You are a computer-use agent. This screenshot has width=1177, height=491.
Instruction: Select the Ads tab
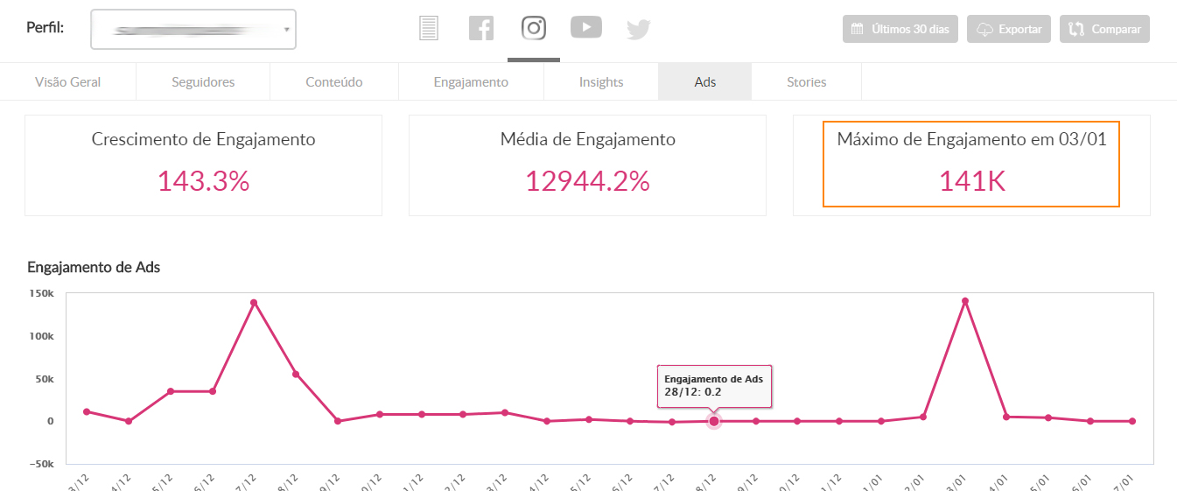705,81
